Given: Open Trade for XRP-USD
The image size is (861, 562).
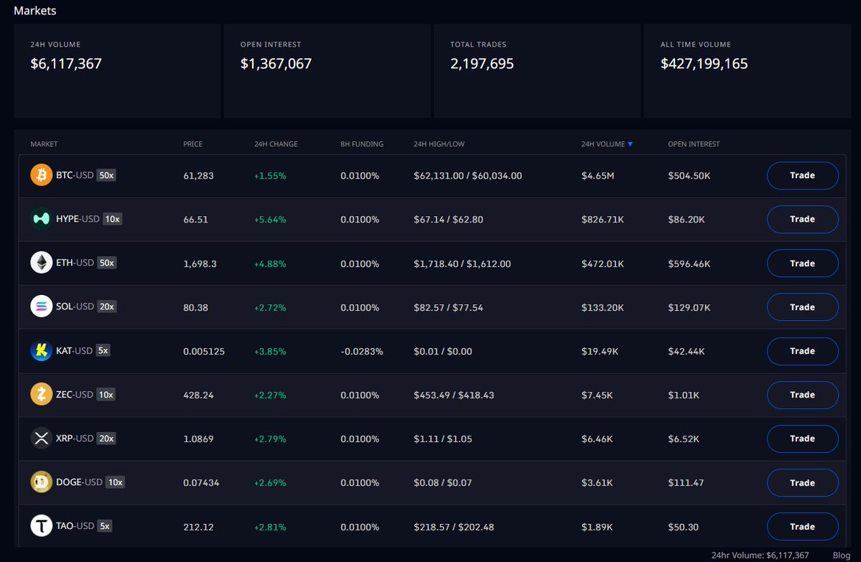Looking at the screenshot, I should pyautogui.click(x=802, y=439).
